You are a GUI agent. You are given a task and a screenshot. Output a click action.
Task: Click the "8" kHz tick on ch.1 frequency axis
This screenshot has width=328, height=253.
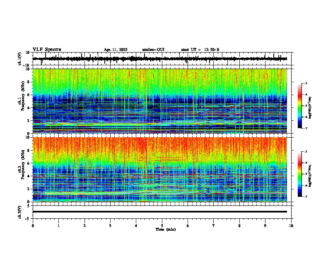click(29, 82)
